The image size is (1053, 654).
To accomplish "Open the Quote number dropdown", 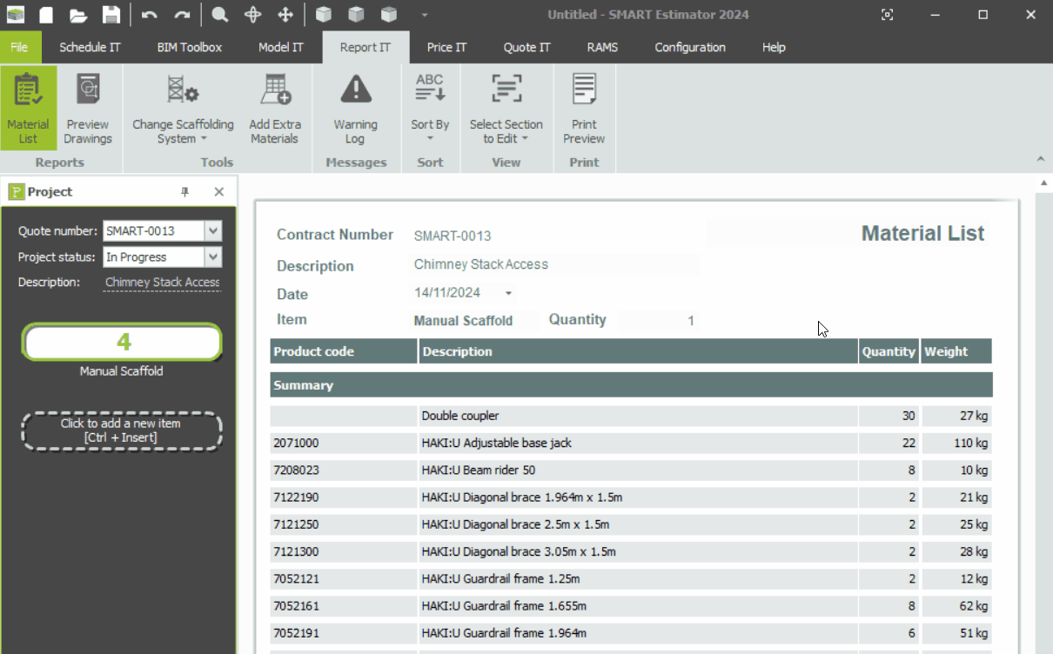I will pos(213,230).
